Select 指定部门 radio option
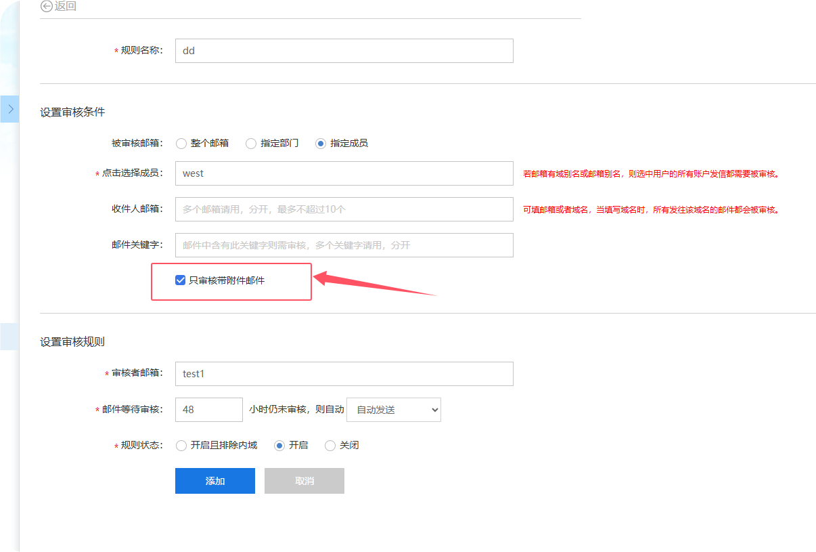 tap(251, 144)
